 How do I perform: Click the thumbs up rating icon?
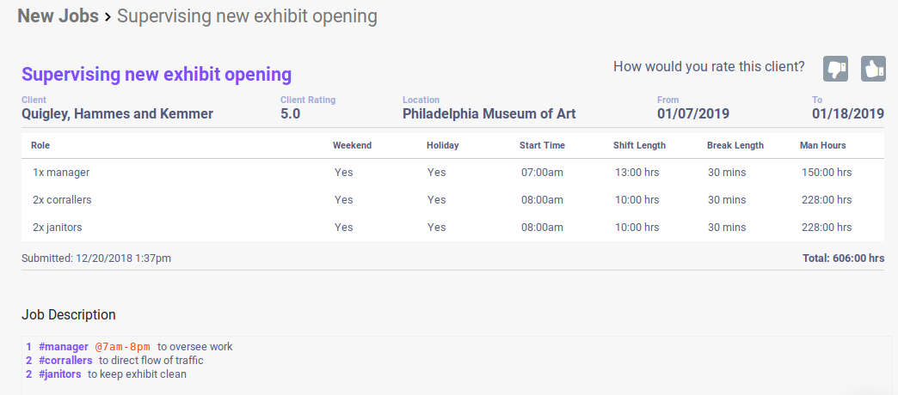[873, 69]
